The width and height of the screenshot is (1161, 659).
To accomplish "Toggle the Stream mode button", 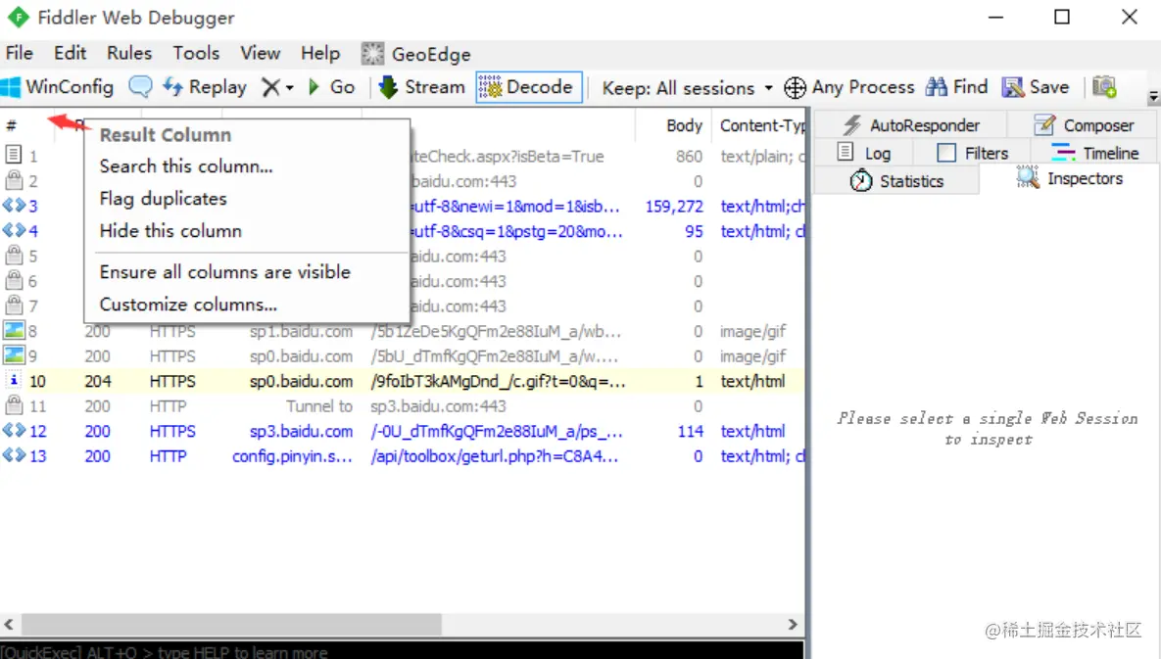I will (422, 87).
